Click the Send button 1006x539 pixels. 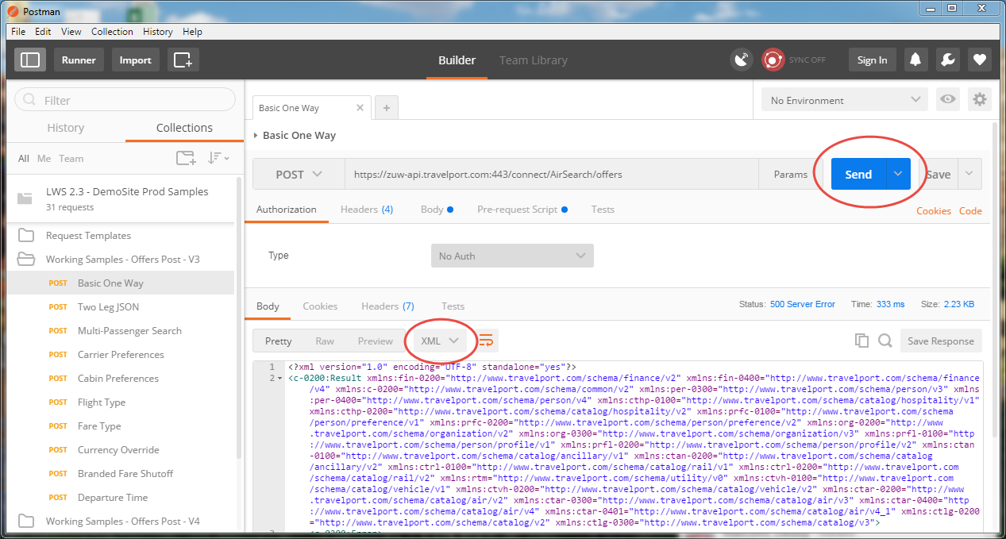point(858,175)
